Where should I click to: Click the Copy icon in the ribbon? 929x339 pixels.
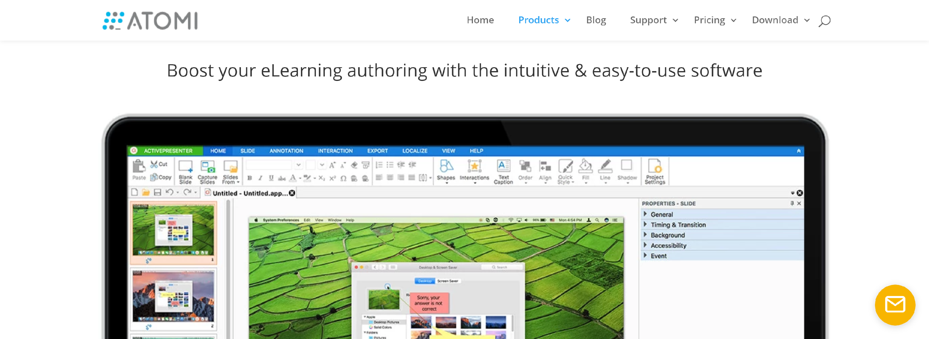click(154, 177)
